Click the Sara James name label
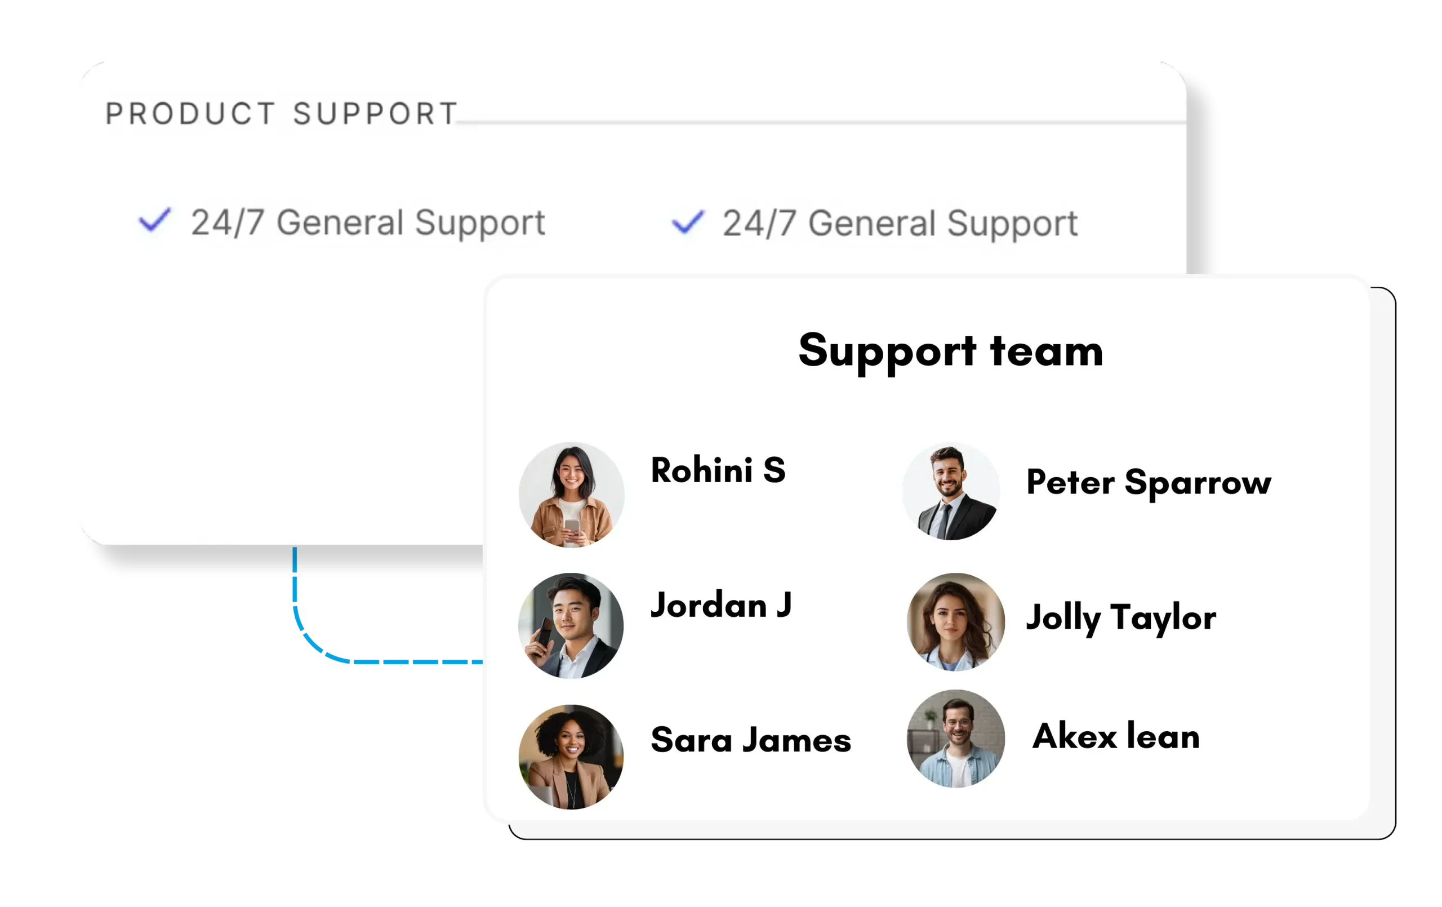The image size is (1442, 907). tap(751, 740)
